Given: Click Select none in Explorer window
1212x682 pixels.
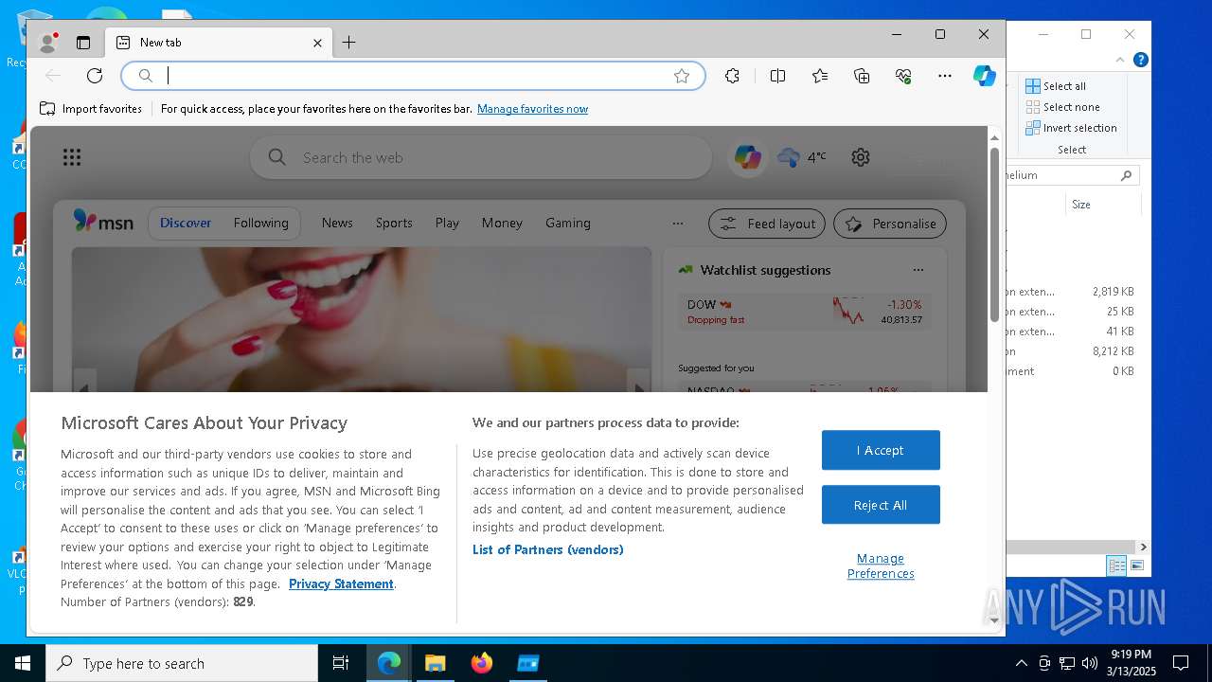Looking at the screenshot, I should pyautogui.click(x=1062, y=107).
